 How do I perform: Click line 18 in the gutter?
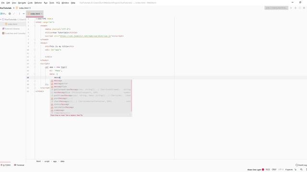pos(28,77)
